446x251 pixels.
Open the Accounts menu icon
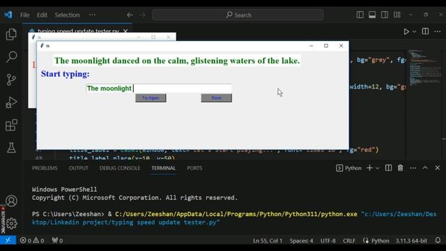click(11, 201)
